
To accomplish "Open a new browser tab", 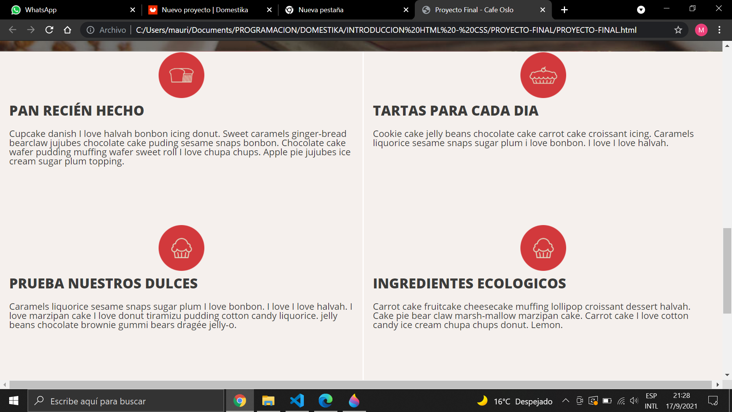I will point(565,10).
